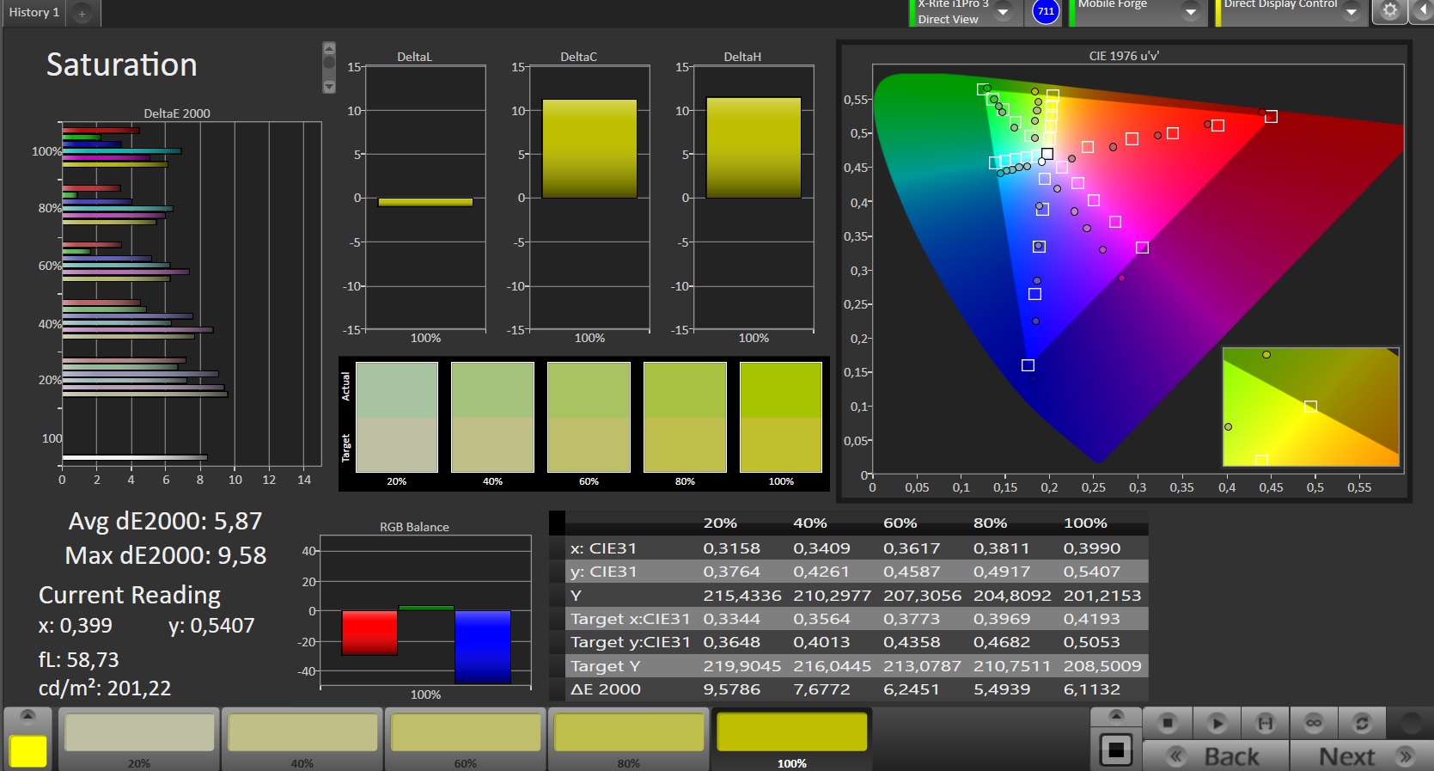Click the single-read bracket icon
The width and height of the screenshot is (1434, 771).
(x=1265, y=724)
